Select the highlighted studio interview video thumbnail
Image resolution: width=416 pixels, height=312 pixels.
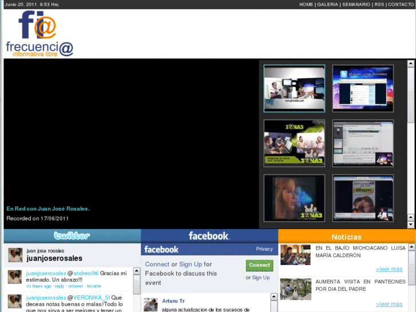[x=294, y=88]
